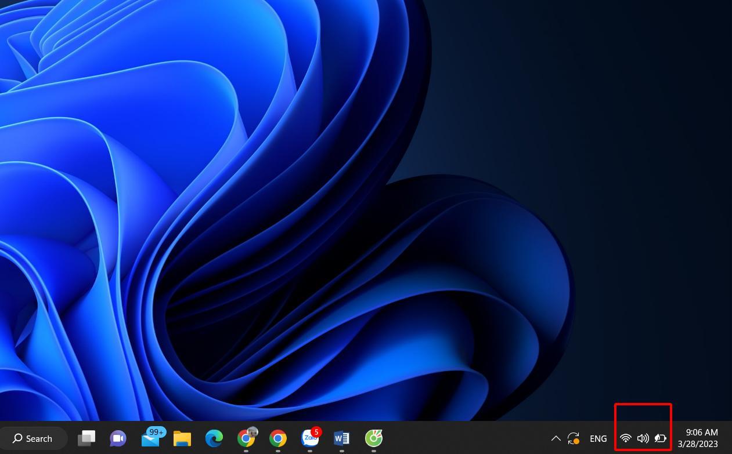Open the Task View icon on taskbar
This screenshot has height=454, width=732.
tap(86, 438)
